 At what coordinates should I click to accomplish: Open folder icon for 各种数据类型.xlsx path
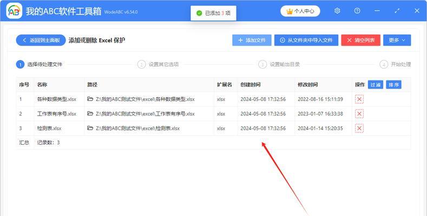90,99
